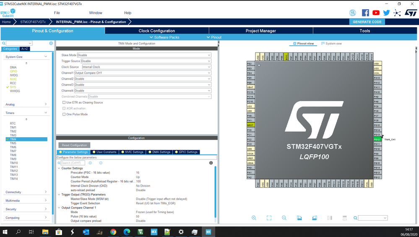
Task: Open the Channel4 dropdown
Action: pos(143,91)
